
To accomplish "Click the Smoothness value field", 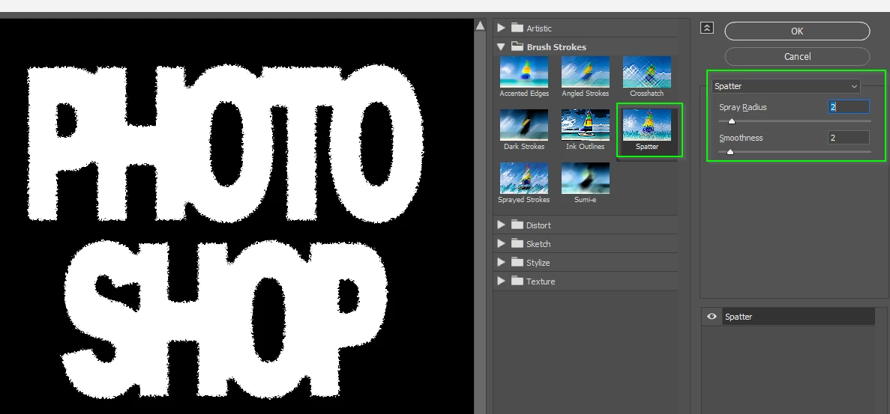I will pyautogui.click(x=848, y=138).
